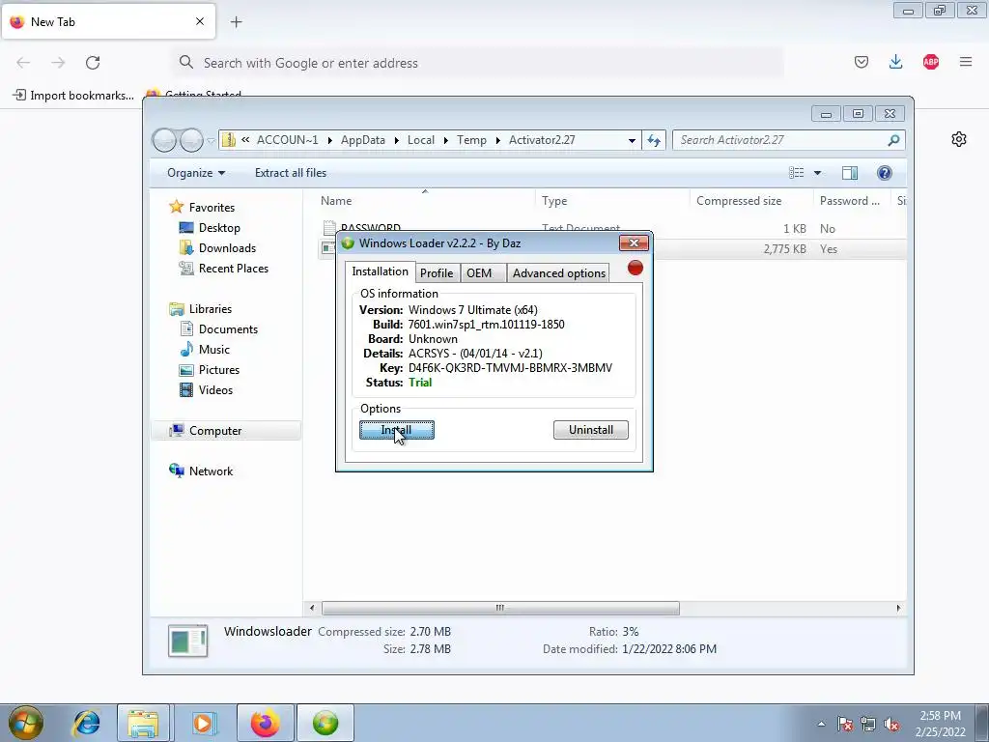The image size is (989, 742).
Task: Click ACCOUN~1 in the breadcrumb path
Action: pyautogui.click(x=287, y=140)
